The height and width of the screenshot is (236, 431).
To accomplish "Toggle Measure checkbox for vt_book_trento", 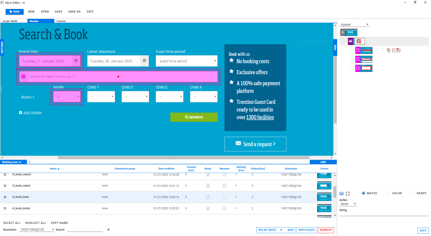I will (224, 209).
